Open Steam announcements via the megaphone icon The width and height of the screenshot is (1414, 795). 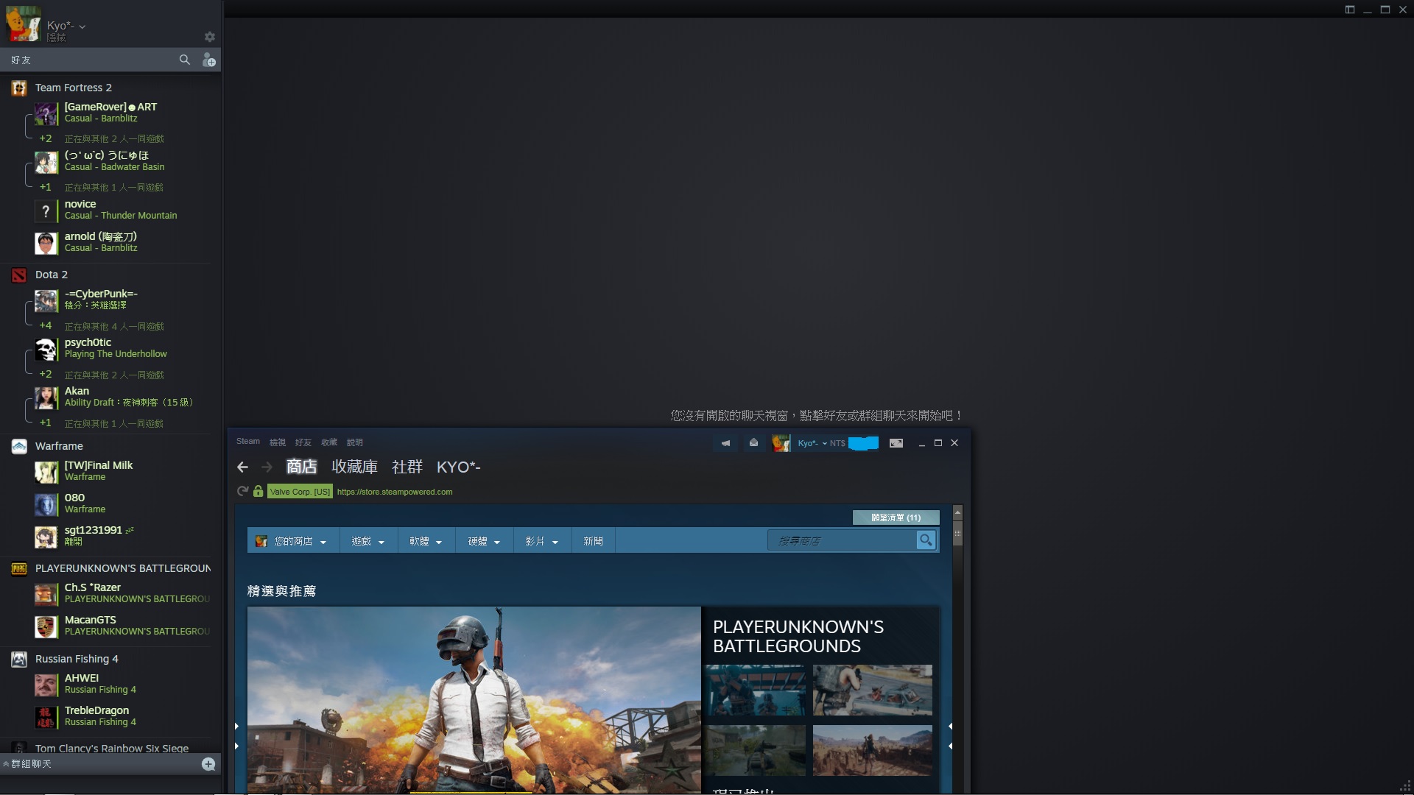[725, 443]
